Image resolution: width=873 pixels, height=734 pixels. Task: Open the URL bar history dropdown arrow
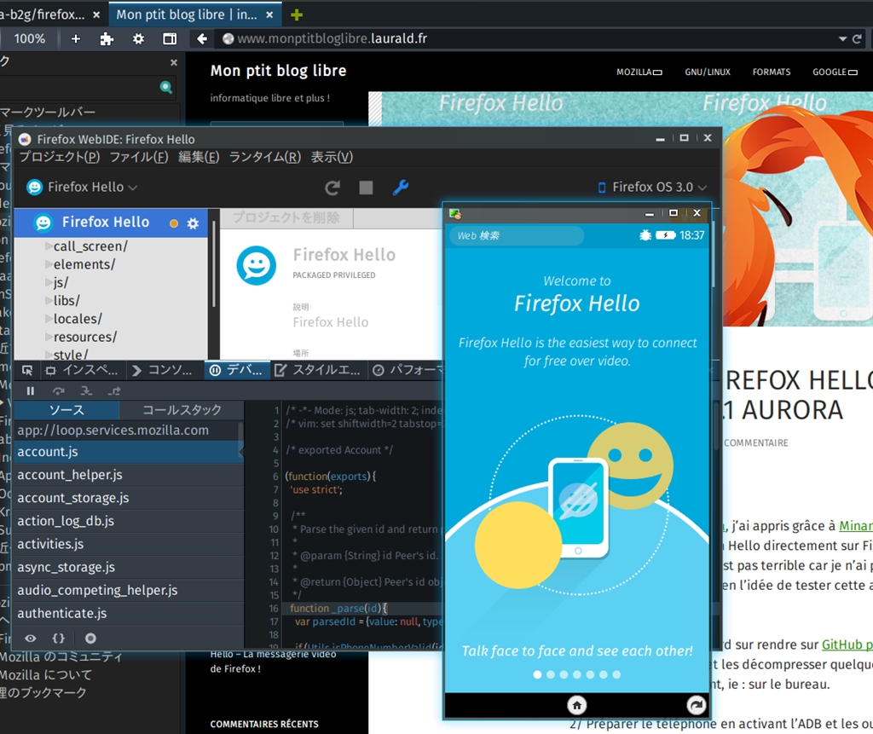point(842,39)
